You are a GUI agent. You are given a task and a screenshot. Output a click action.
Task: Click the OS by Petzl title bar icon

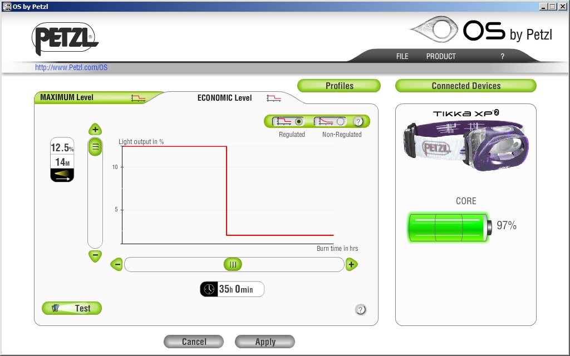pyautogui.click(x=7, y=6)
